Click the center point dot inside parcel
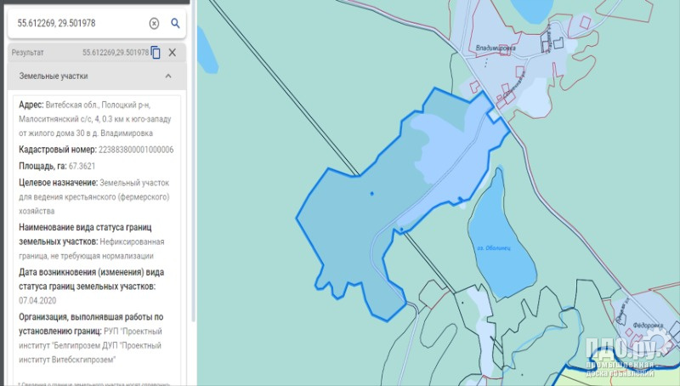Image resolution: width=680 pixels, height=386 pixels. (371, 194)
